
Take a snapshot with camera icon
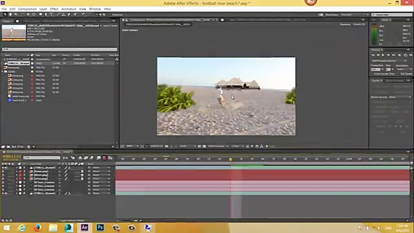(167, 146)
